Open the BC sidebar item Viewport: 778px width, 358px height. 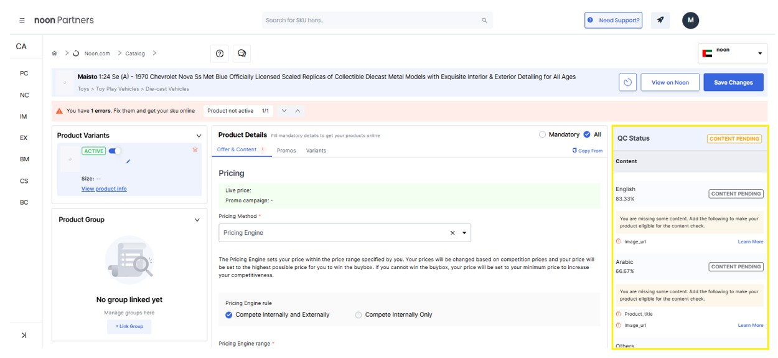pos(24,202)
